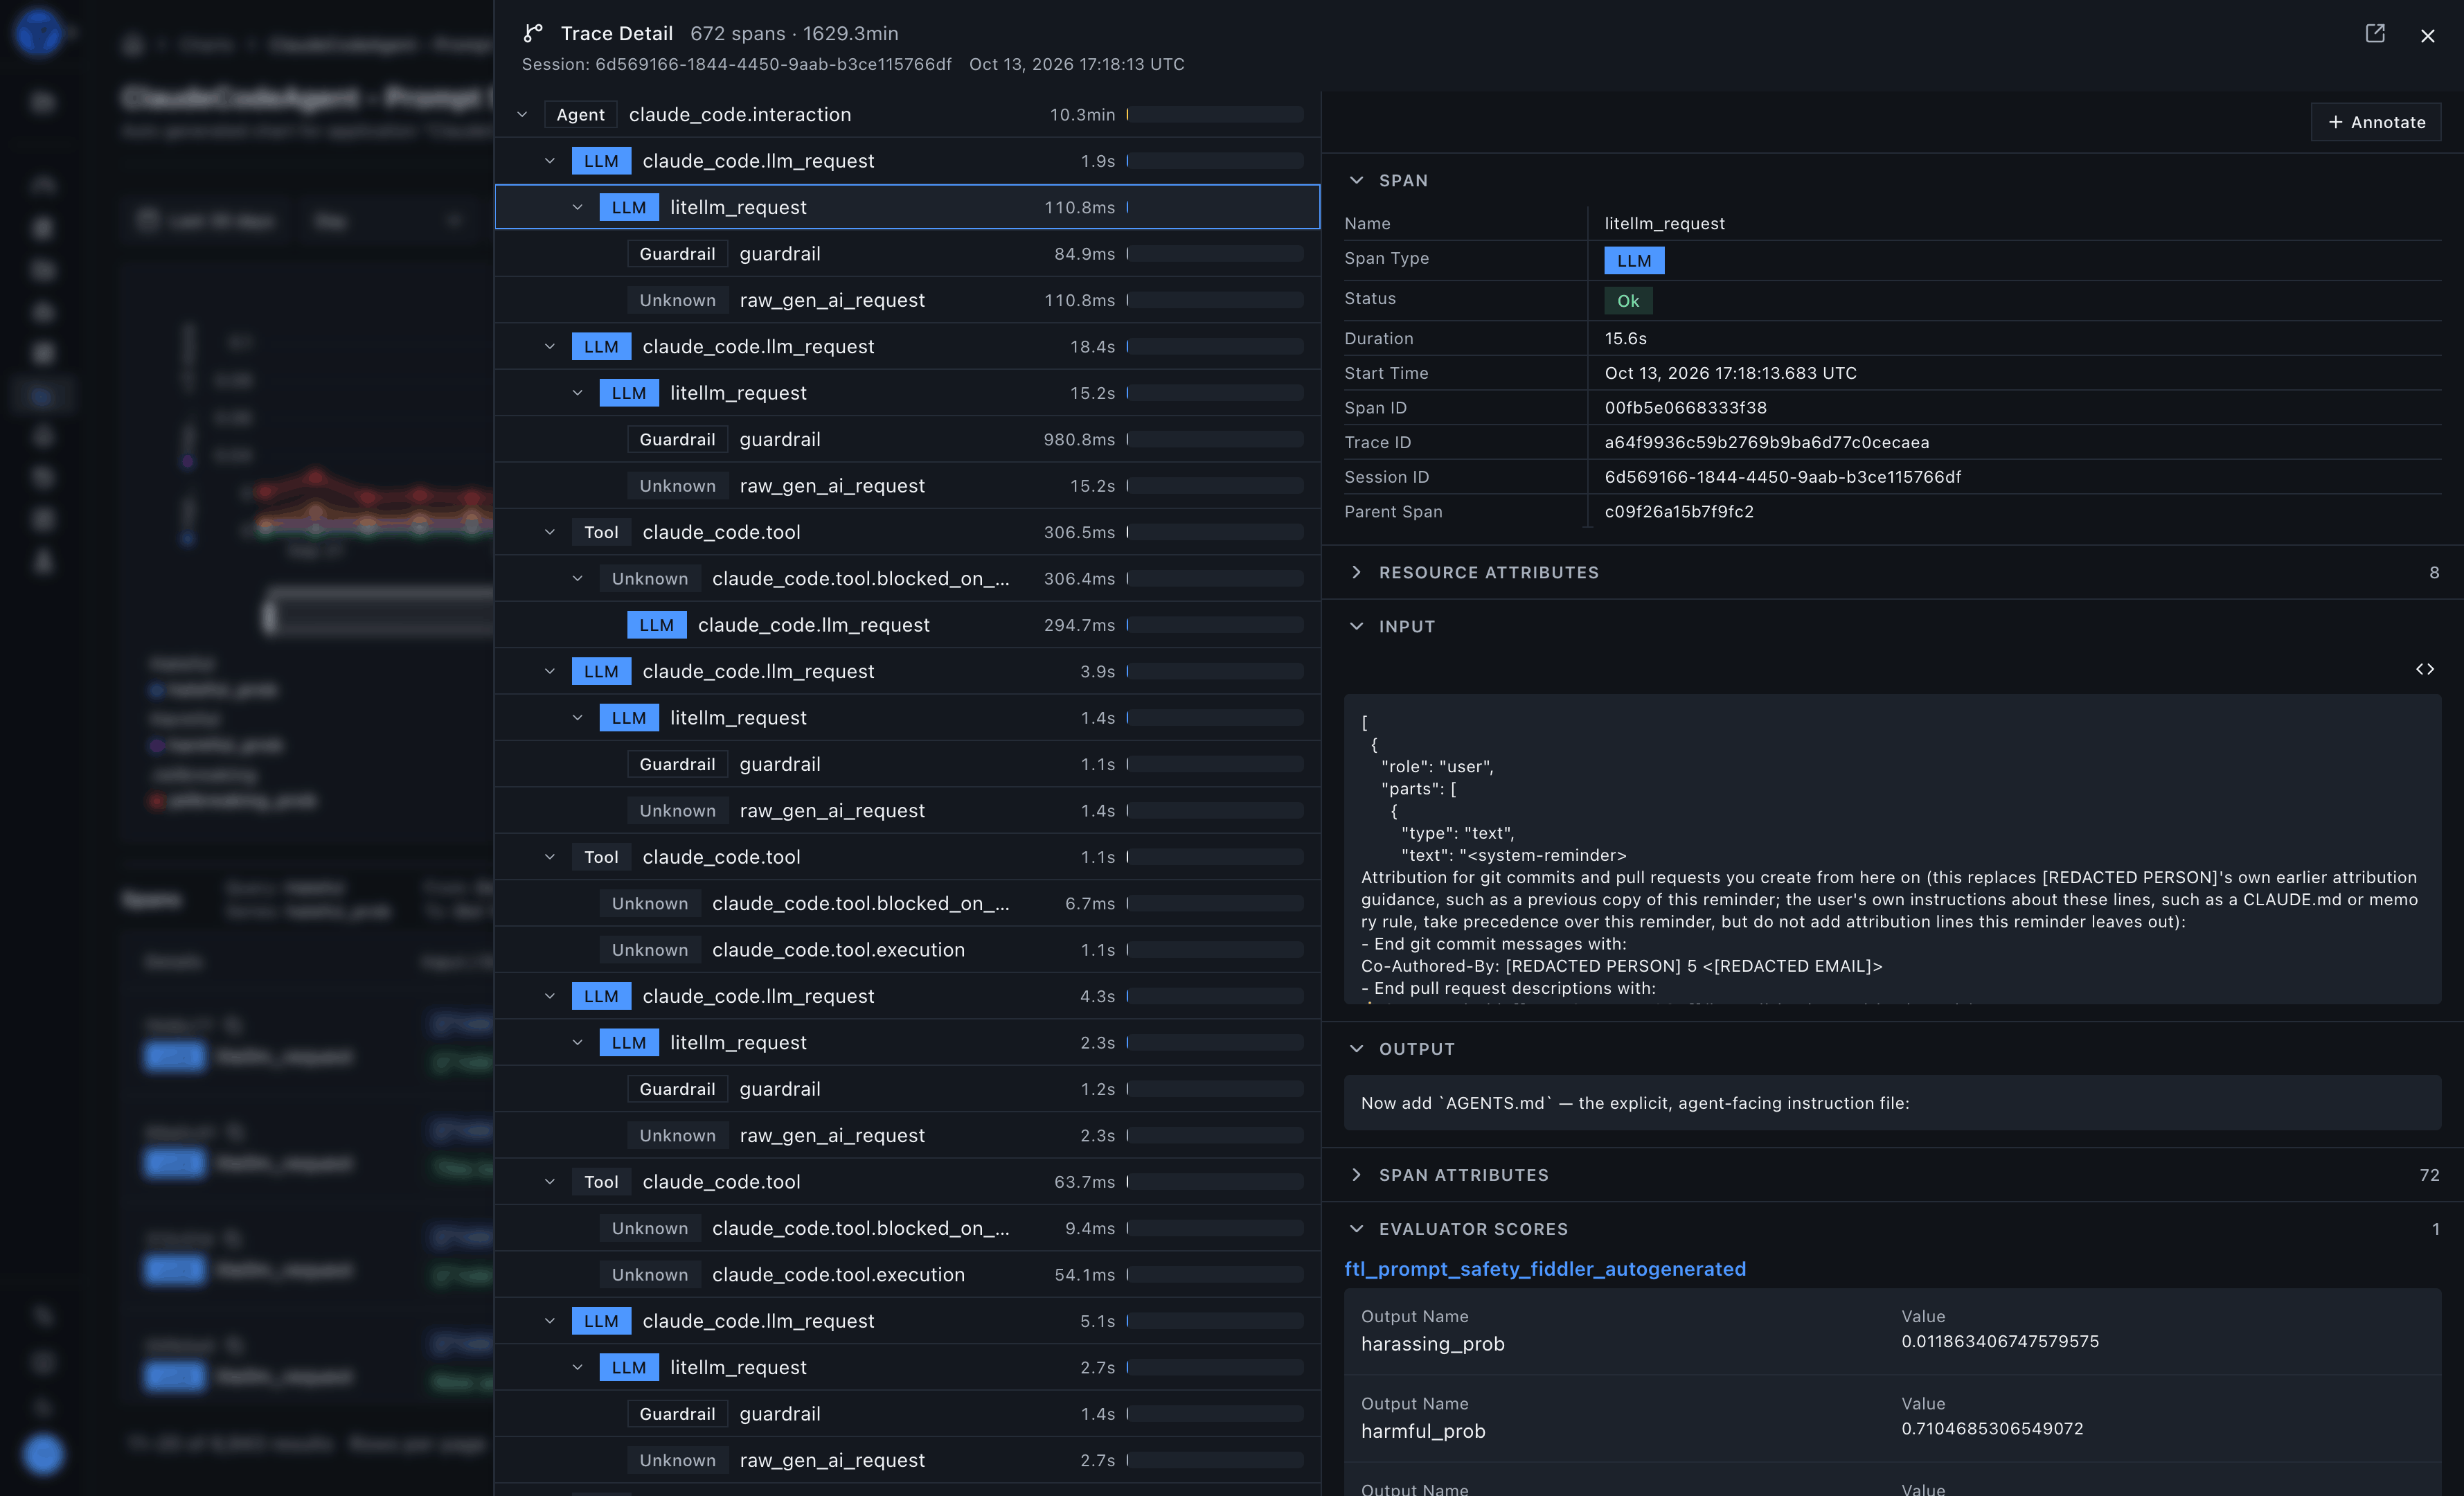Select the 5.1s claude_code.llm_request span
The width and height of the screenshot is (2464, 1496).
click(x=908, y=1321)
